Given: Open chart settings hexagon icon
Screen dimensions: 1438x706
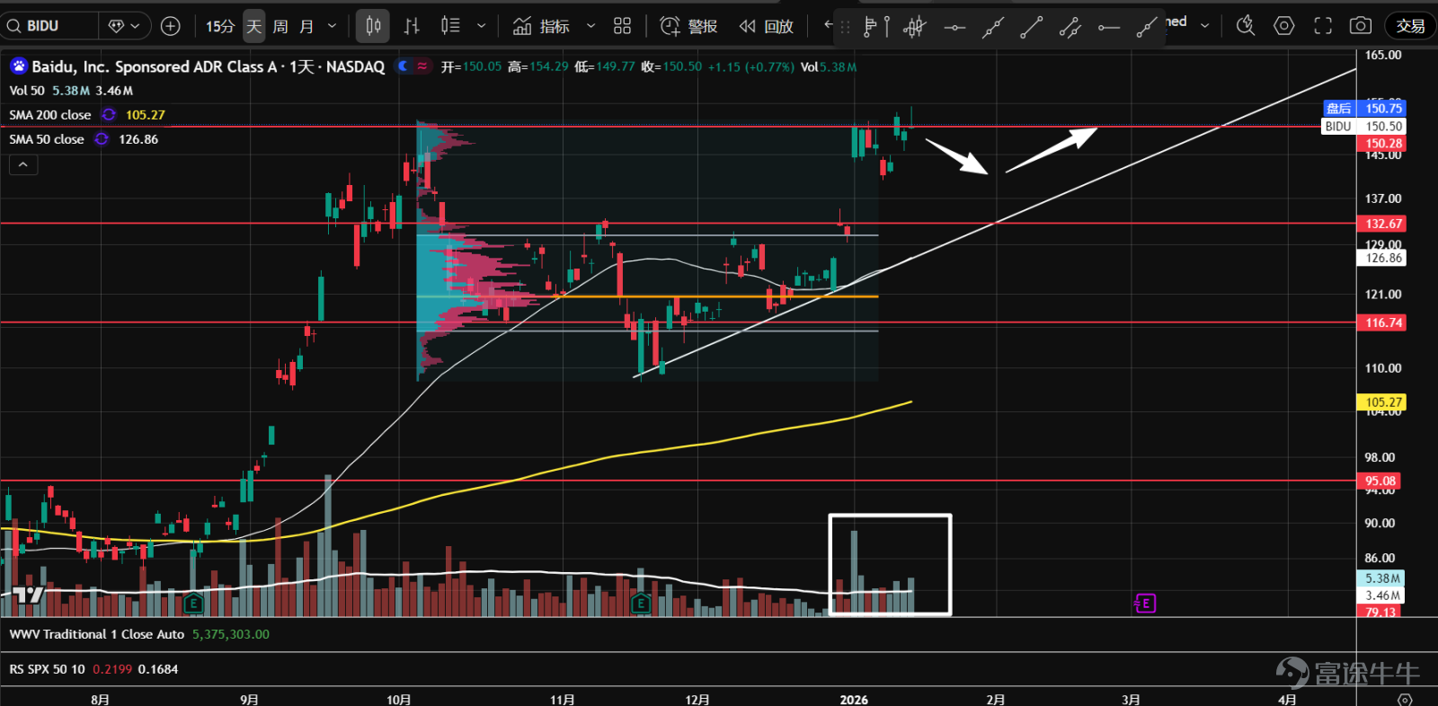Looking at the screenshot, I should coord(1284,26).
